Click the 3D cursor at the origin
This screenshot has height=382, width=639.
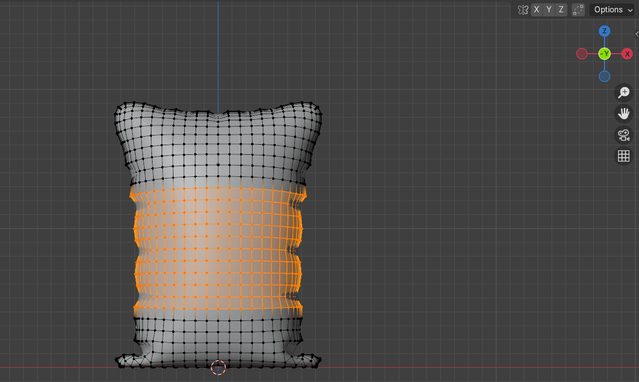click(x=218, y=367)
